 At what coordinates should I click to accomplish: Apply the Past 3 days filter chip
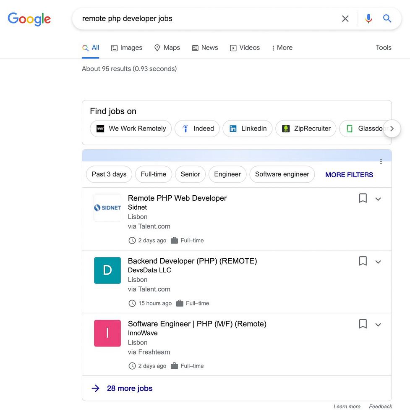click(x=109, y=174)
